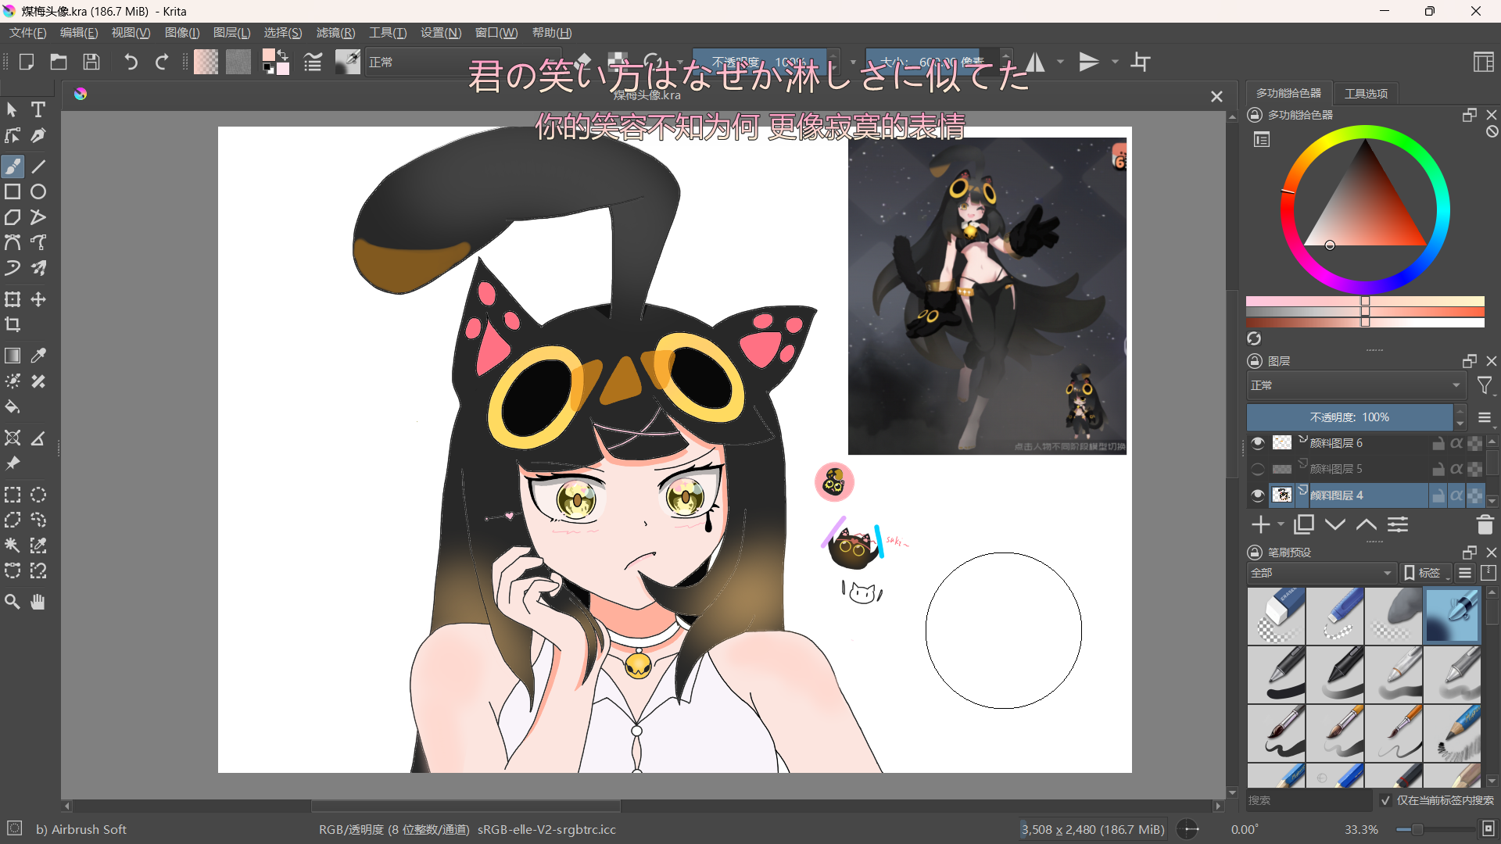
Task: Select the Fill bucket tool
Action: coord(13,406)
